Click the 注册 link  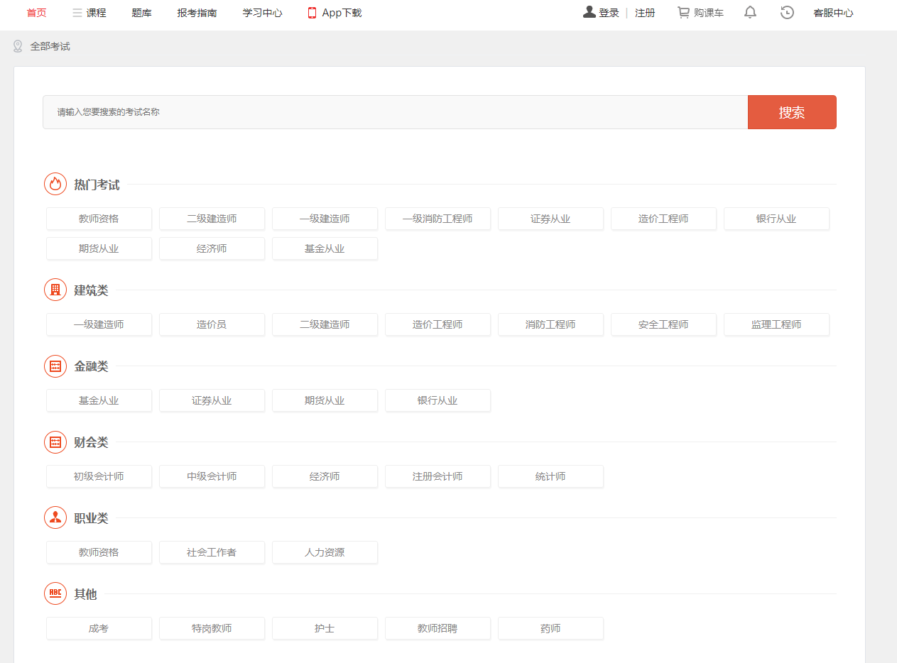click(x=645, y=13)
